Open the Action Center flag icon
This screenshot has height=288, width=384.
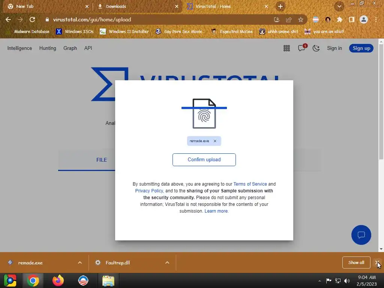click(x=328, y=280)
